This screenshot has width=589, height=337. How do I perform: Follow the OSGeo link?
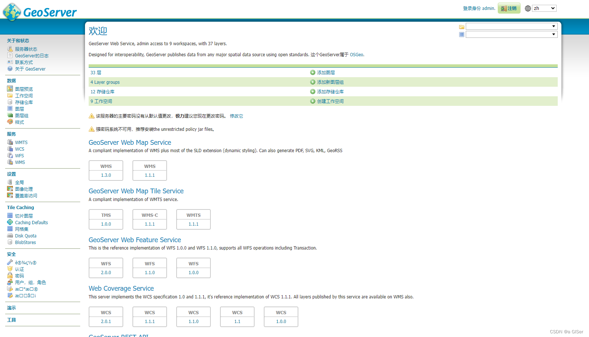[356, 54]
